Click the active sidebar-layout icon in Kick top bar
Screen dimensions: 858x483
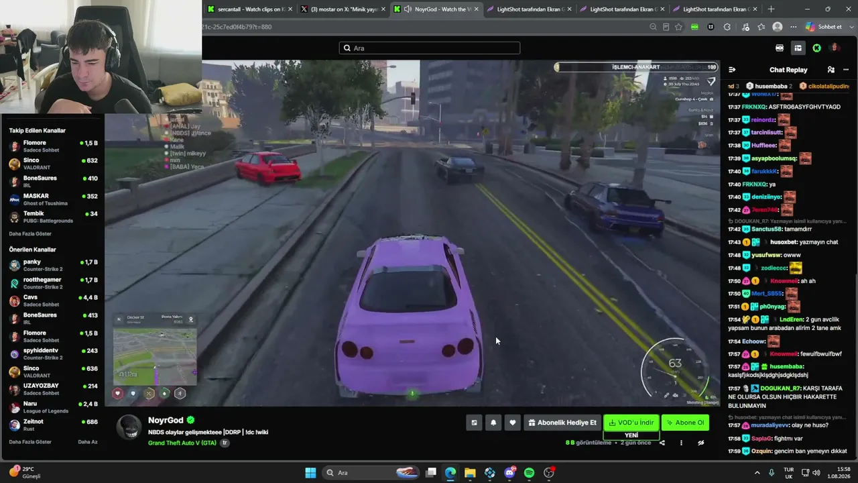click(x=798, y=48)
